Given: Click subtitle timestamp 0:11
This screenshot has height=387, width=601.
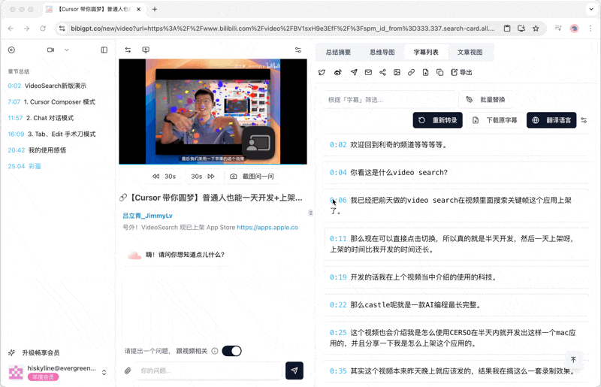Looking at the screenshot, I should (x=338, y=239).
